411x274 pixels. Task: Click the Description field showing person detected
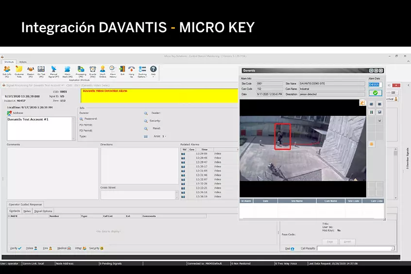tap(332, 94)
